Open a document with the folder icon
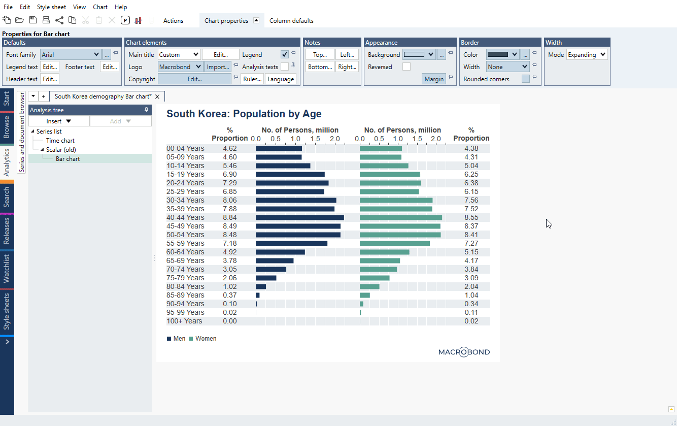Screen dimensions: 677x426 click(x=19, y=20)
